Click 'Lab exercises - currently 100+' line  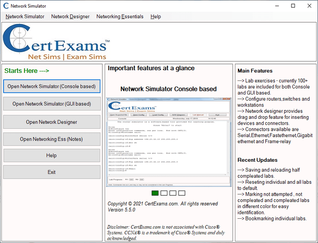[x=273, y=80]
